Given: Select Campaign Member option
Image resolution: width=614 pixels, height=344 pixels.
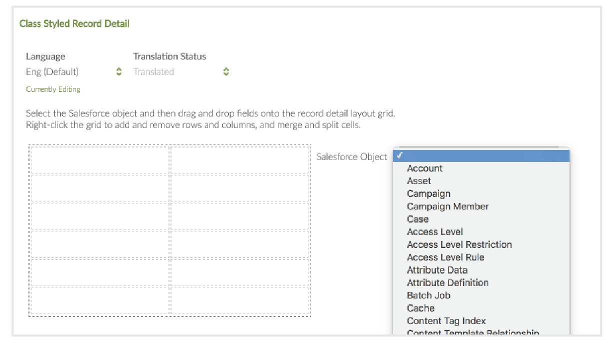Looking at the screenshot, I should pos(447,206).
